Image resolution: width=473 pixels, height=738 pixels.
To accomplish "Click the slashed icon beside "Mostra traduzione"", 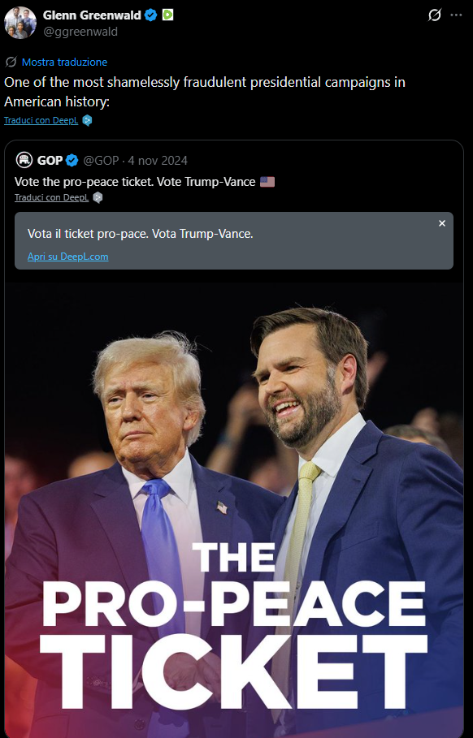I will [10, 62].
